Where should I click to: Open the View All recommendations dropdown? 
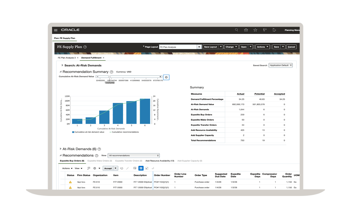click(x=134, y=156)
